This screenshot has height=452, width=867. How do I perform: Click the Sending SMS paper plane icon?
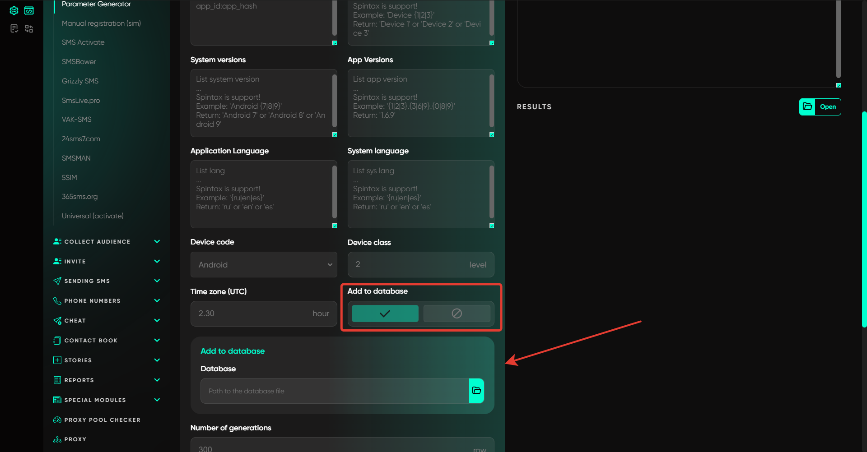point(57,281)
